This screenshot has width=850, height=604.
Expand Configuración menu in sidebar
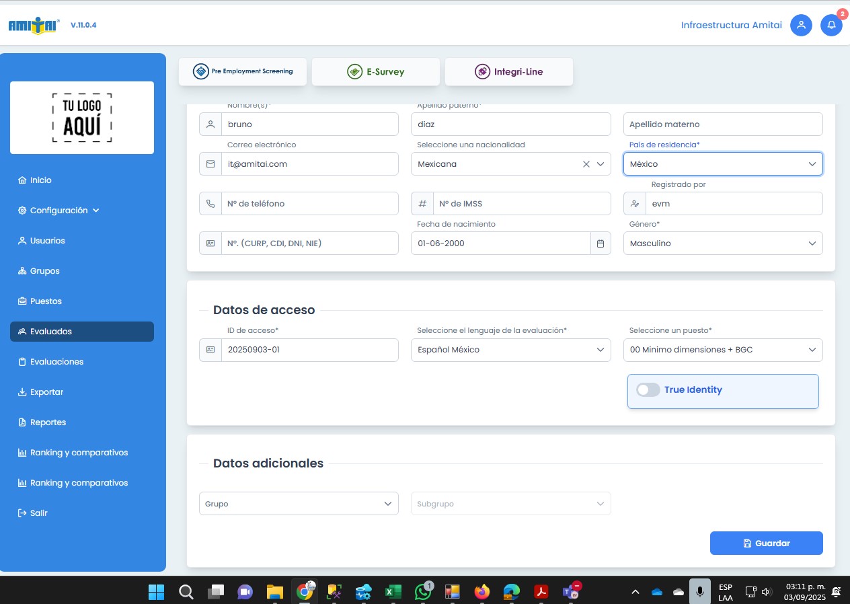(59, 211)
